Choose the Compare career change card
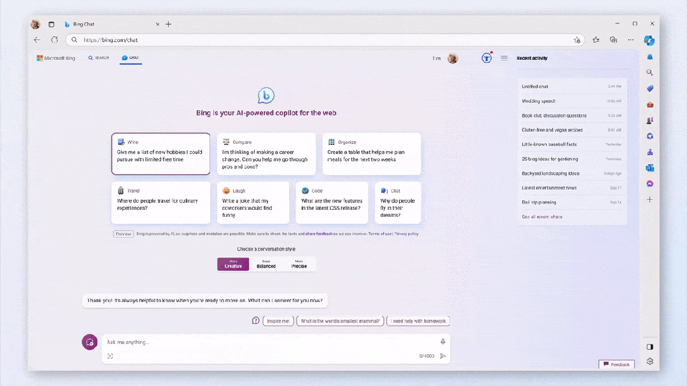Image resolution: width=687 pixels, height=386 pixels. [x=266, y=154]
